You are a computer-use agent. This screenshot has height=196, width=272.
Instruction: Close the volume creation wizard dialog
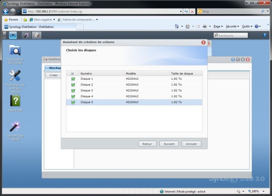point(203,42)
